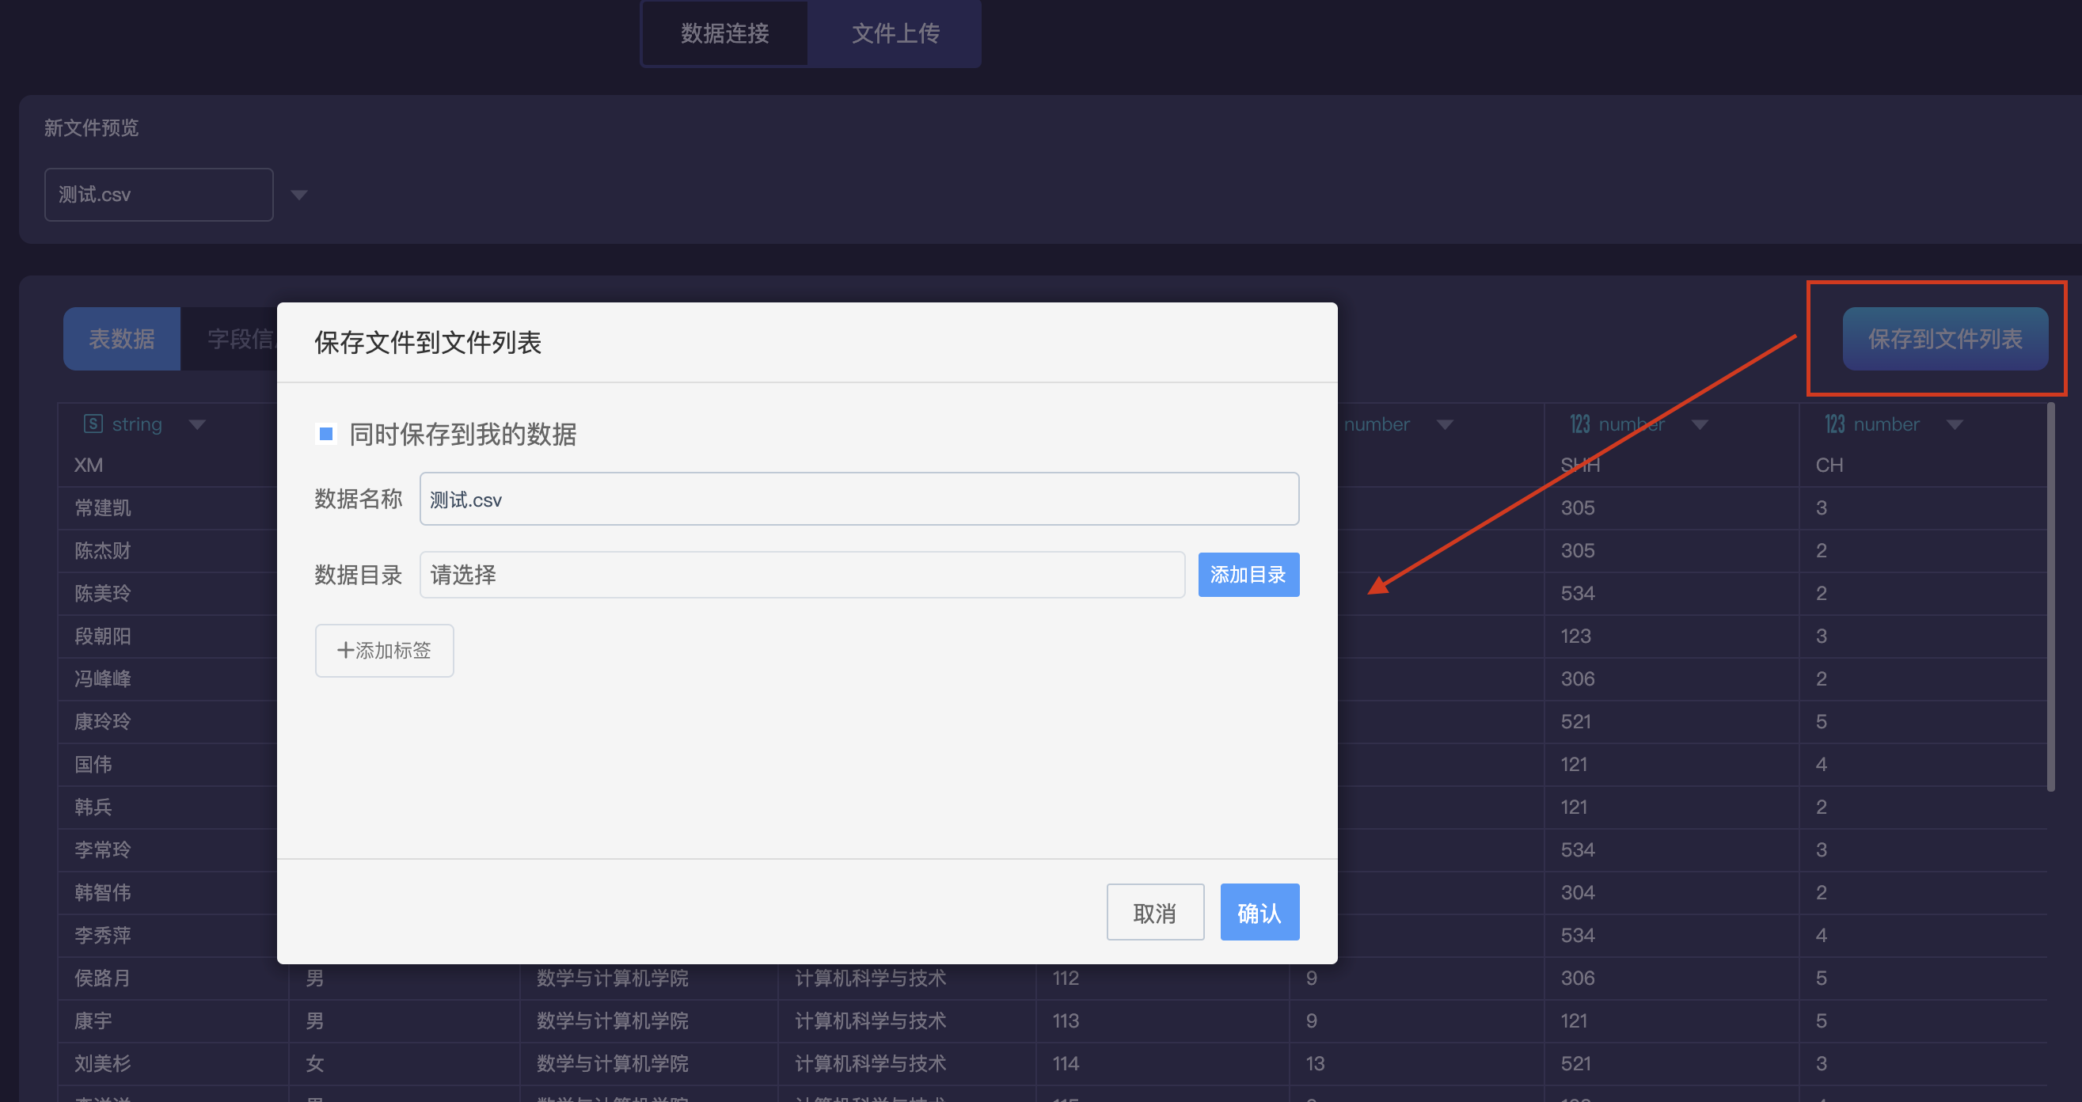The width and height of the screenshot is (2082, 1102).
Task: Switch to the 文件上传 tab
Action: [895, 33]
